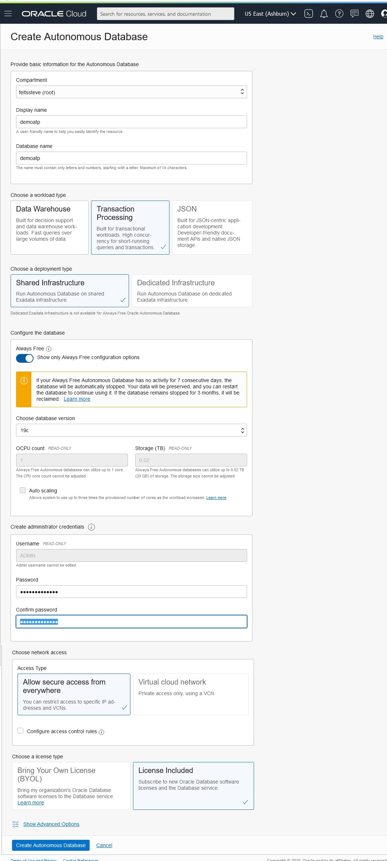Viewport: 387px width, 861px height.
Task: Focus the Confirm password field
Action: (x=131, y=622)
